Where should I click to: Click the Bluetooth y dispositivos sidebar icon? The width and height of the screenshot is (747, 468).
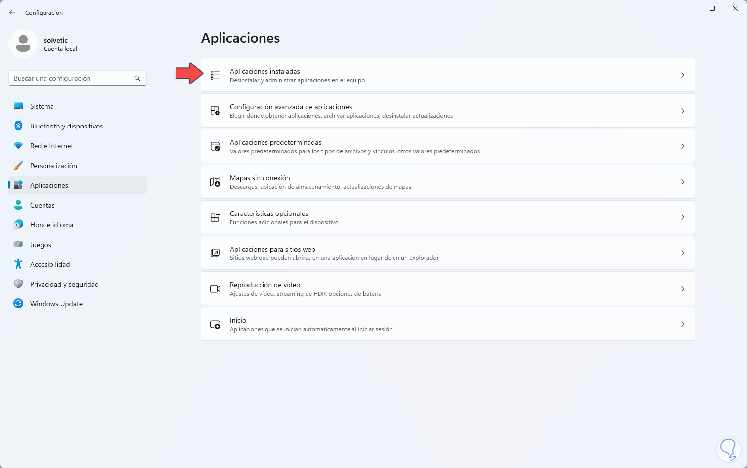pos(18,126)
